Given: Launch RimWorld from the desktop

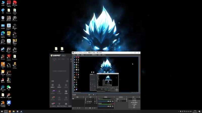Looking at the screenshot, I should tap(15, 18).
